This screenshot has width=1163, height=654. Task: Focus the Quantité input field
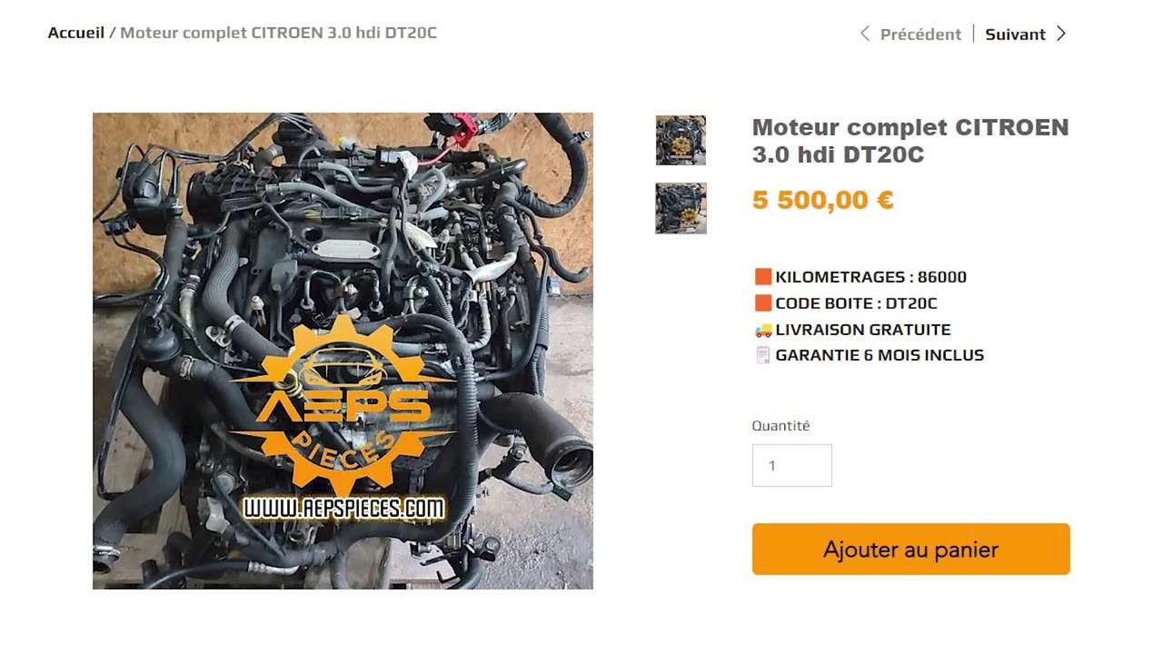pyautogui.click(x=791, y=465)
